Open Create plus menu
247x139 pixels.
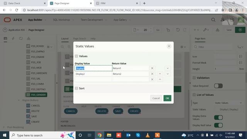(x=196, y=30)
